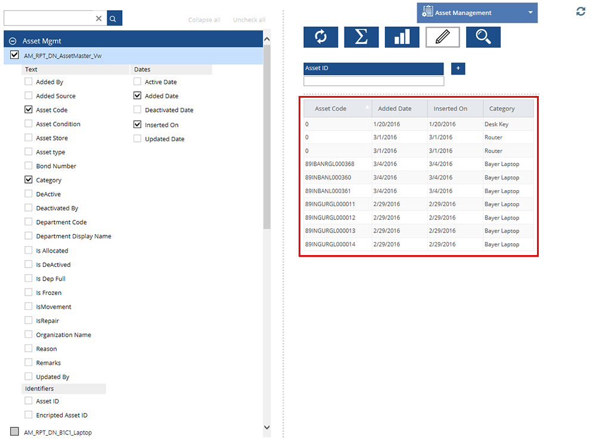
Task: Click the reload icon at top-right corner
Action: click(x=581, y=11)
